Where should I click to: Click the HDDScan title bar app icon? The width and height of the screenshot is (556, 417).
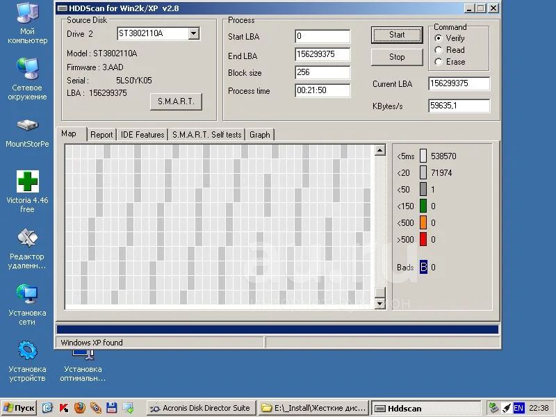(62, 8)
